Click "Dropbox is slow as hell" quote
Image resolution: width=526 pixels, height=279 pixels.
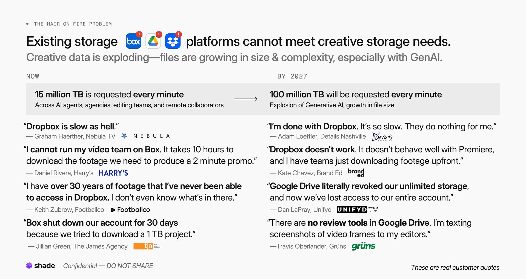[x=71, y=126]
